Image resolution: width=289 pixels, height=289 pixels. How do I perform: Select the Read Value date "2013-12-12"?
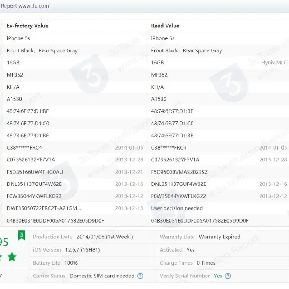coord(273,196)
